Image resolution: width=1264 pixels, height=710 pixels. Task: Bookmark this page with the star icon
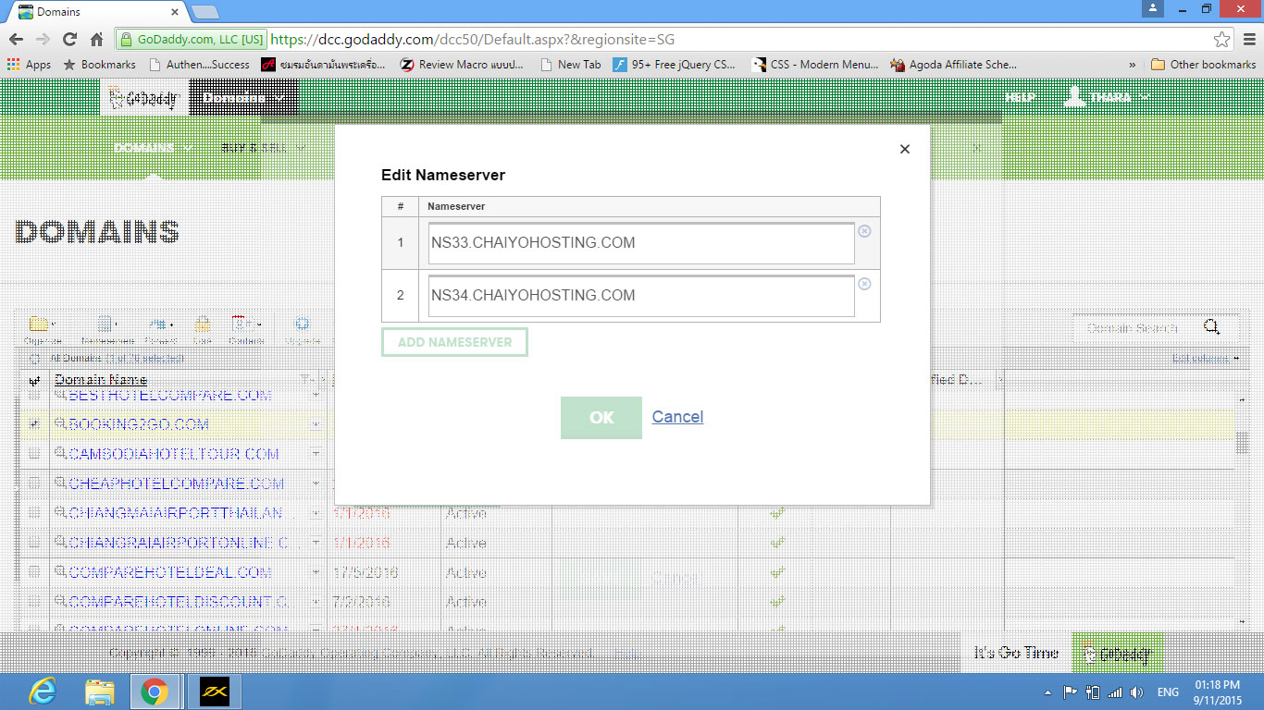click(1222, 39)
